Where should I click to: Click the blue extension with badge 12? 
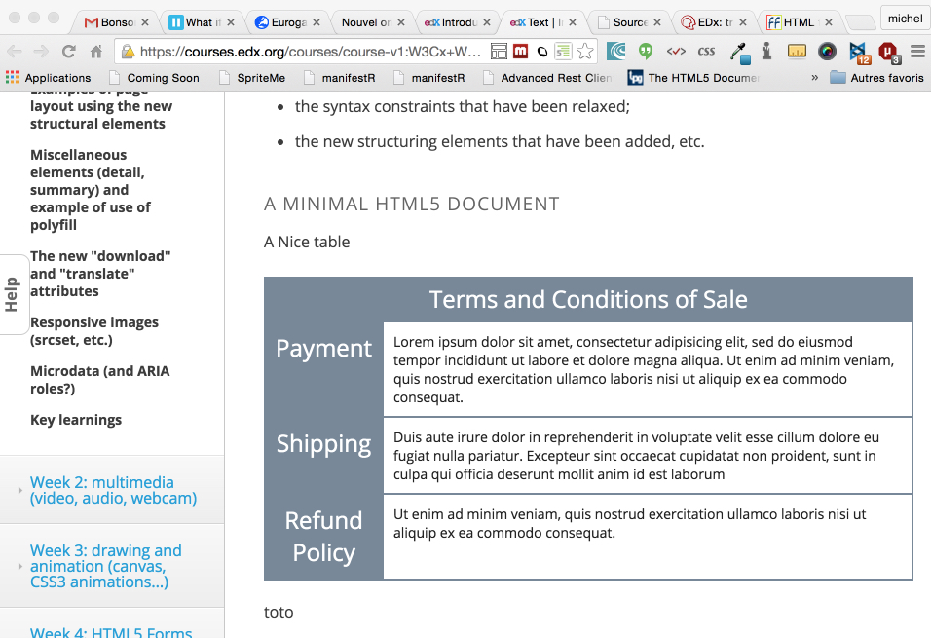coord(859,53)
